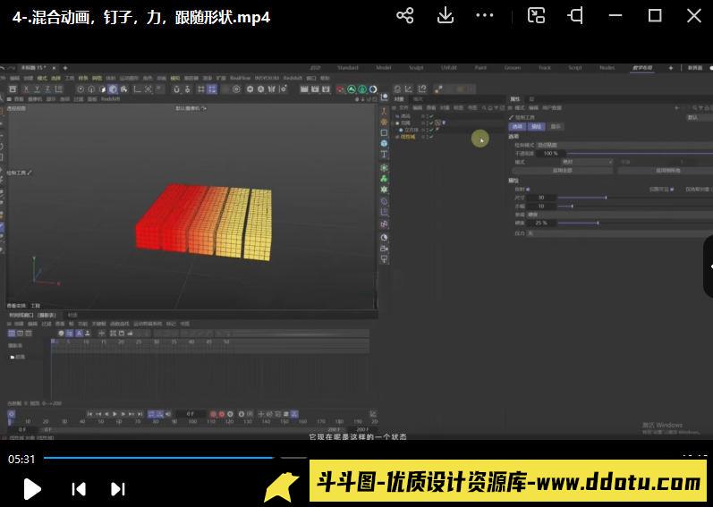Switch to the Nodes layout tab
713x507 pixels.
[607, 68]
